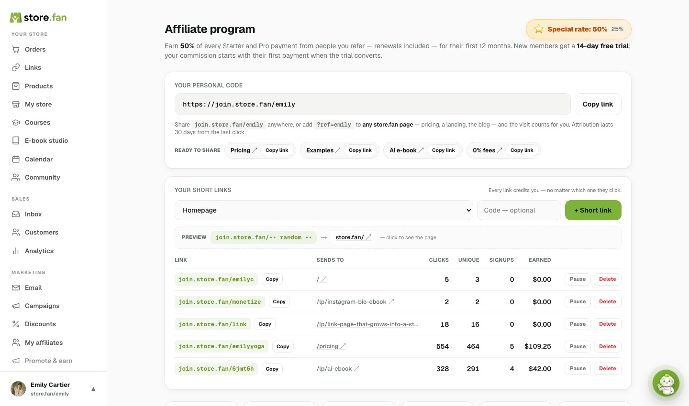Pause the monetize short link
Image resolution: width=689 pixels, height=406 pixels.
click(578, 301)
